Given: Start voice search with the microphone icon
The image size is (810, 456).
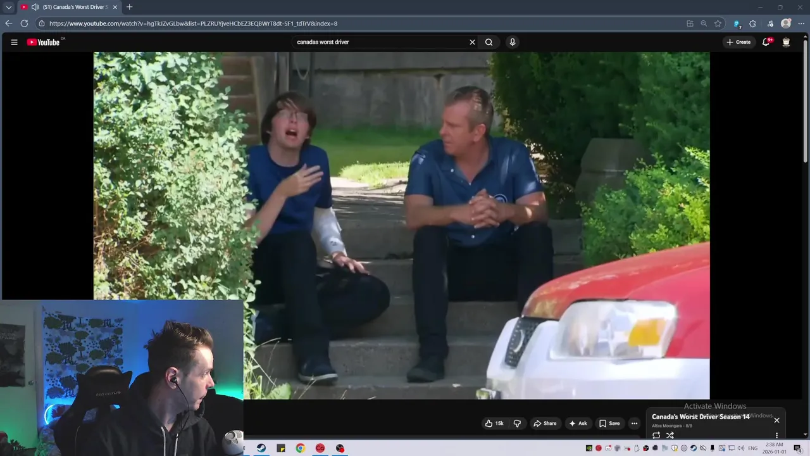Looking at the screenshot, I should pos(513,42).
